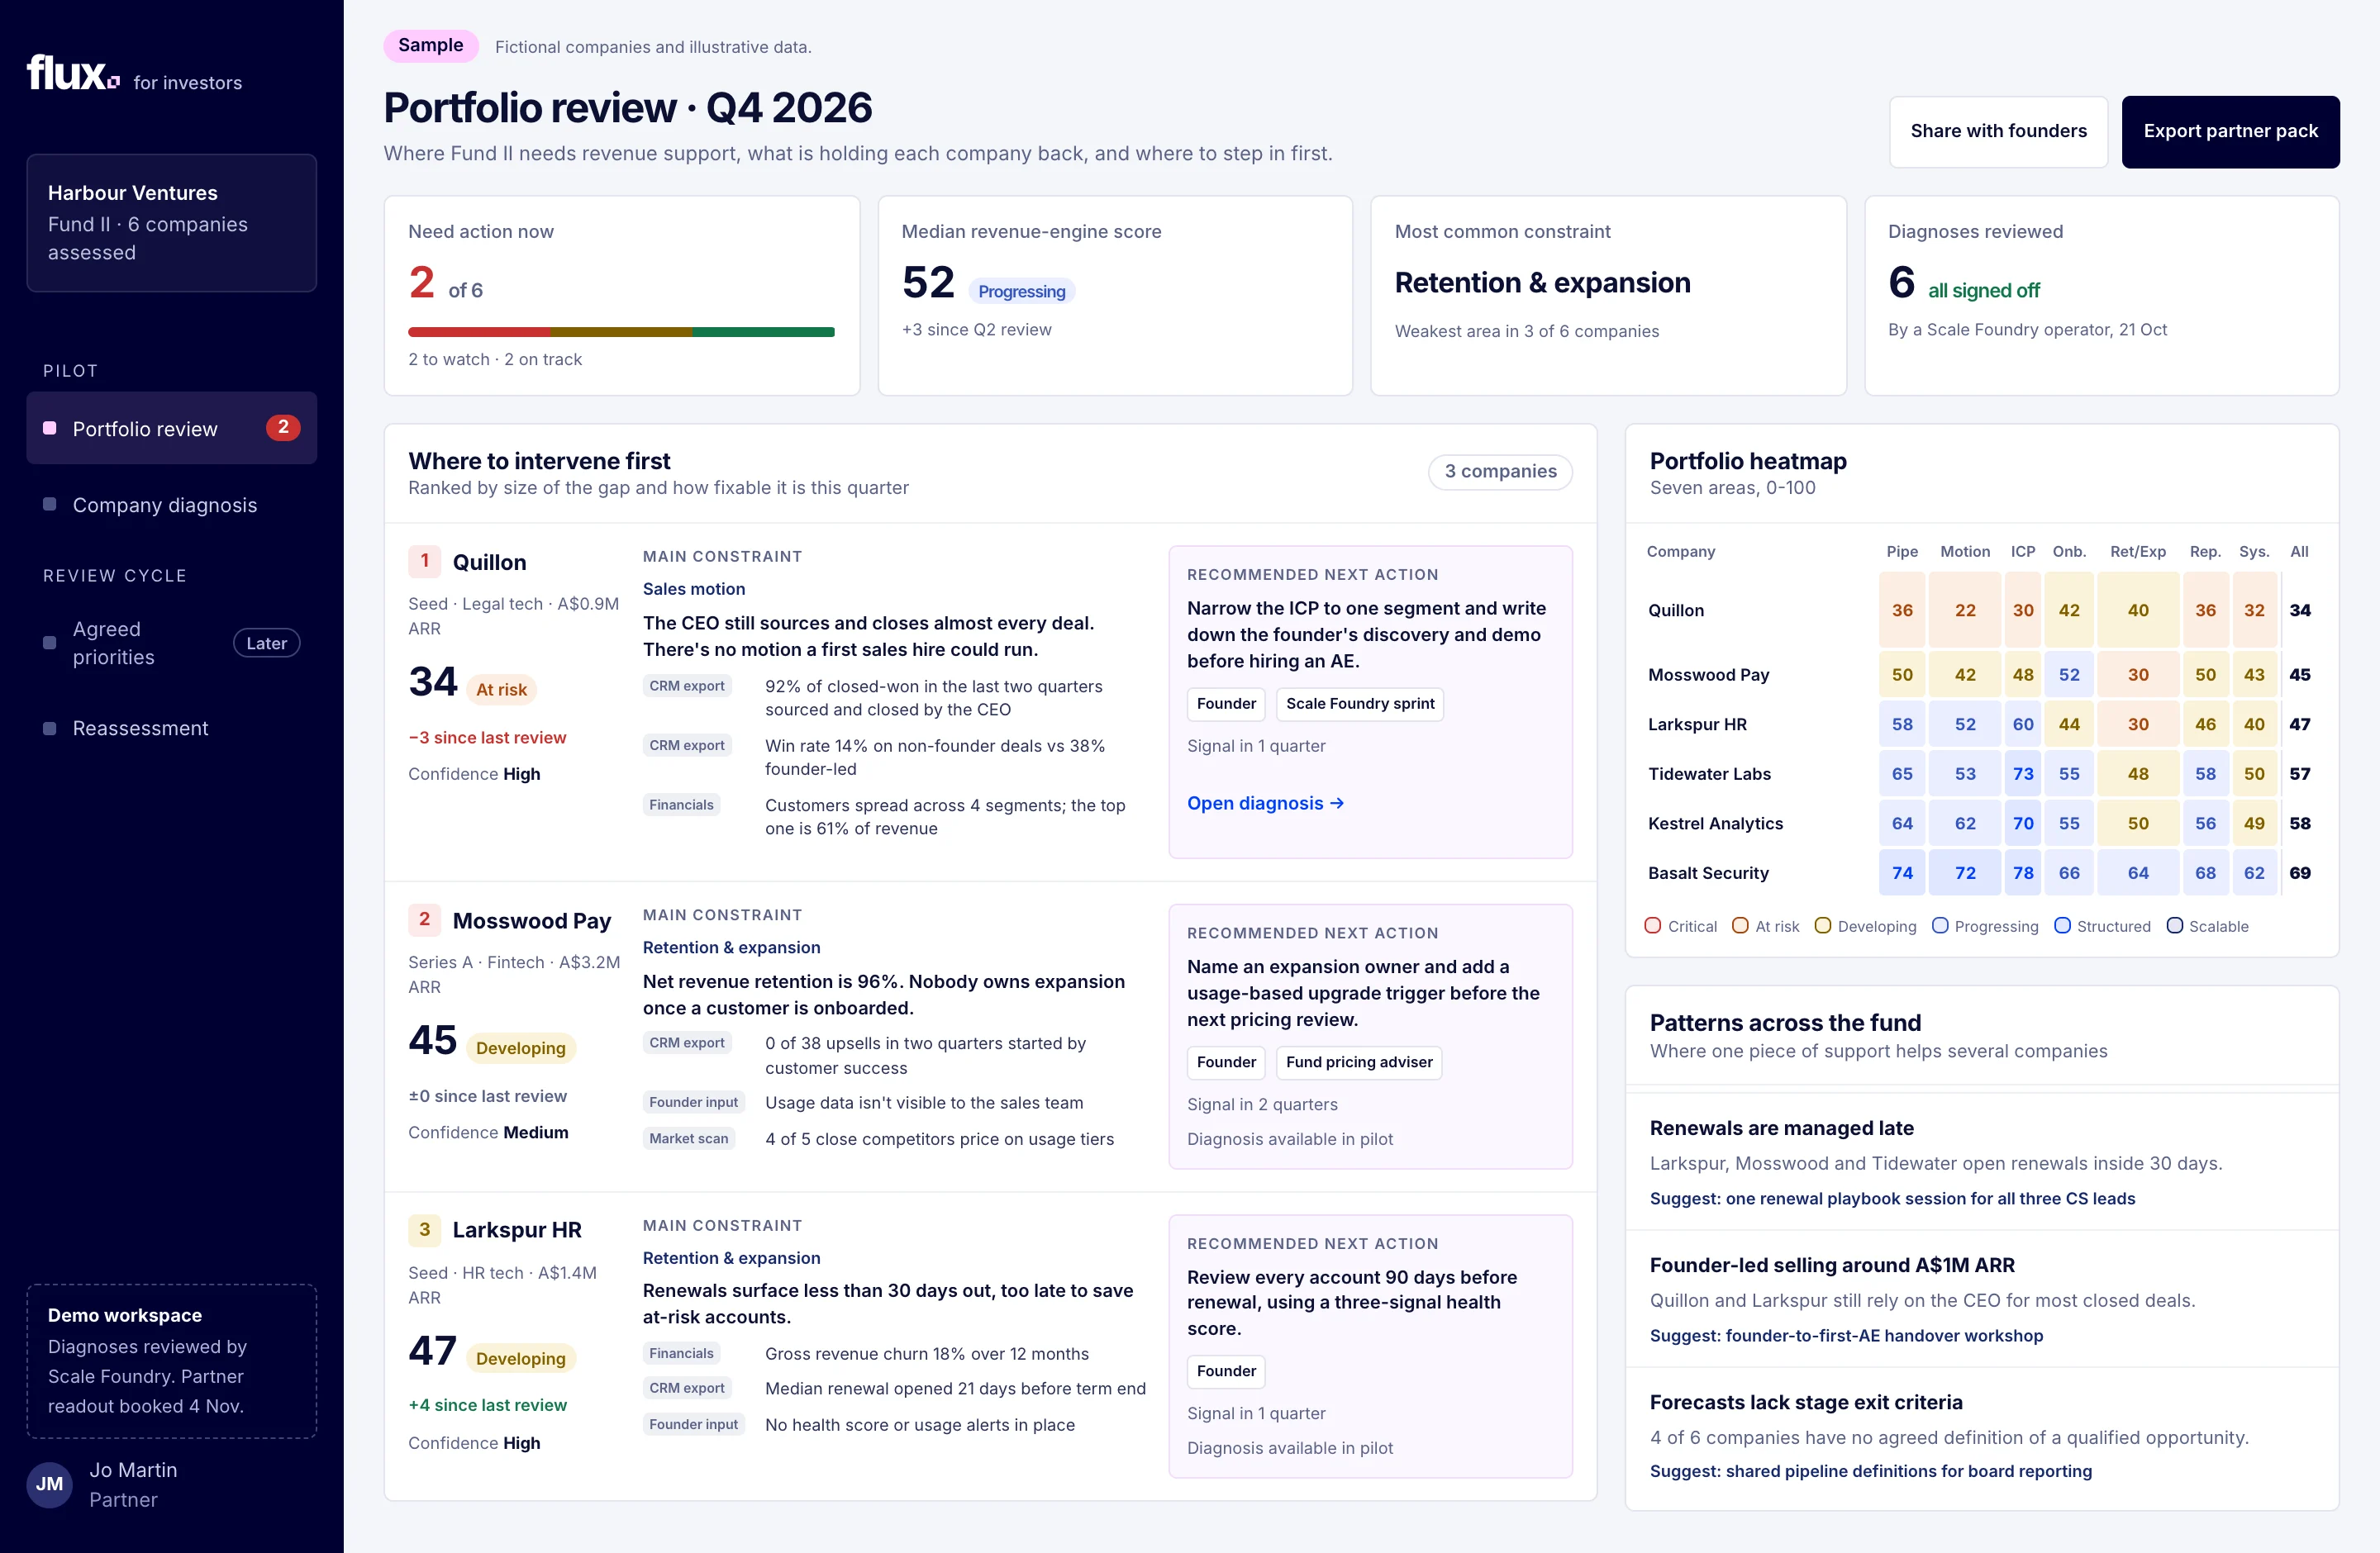
Task: Click the At risk legend swatch in heatmap
Action: pos(1740,925)
